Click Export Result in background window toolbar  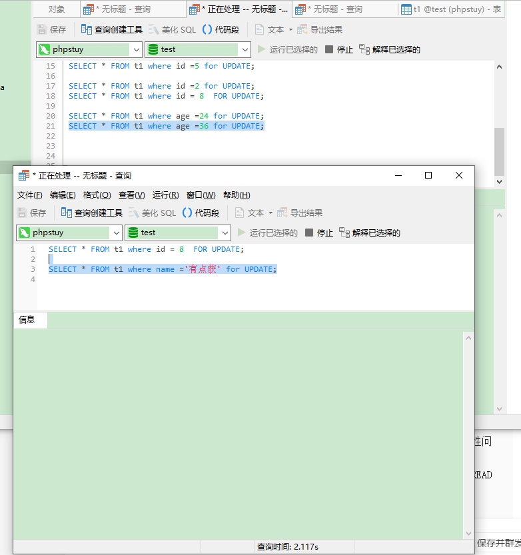coord(320,29)
